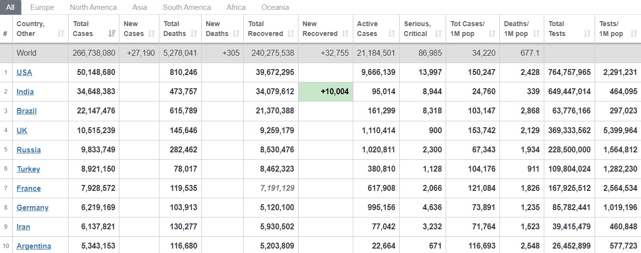Click the Argentina link
Screen dimensions: 641x253
(34, 246)
